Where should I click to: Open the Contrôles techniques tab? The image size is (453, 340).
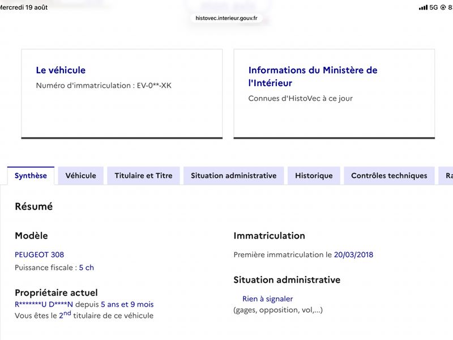[389, 176]
